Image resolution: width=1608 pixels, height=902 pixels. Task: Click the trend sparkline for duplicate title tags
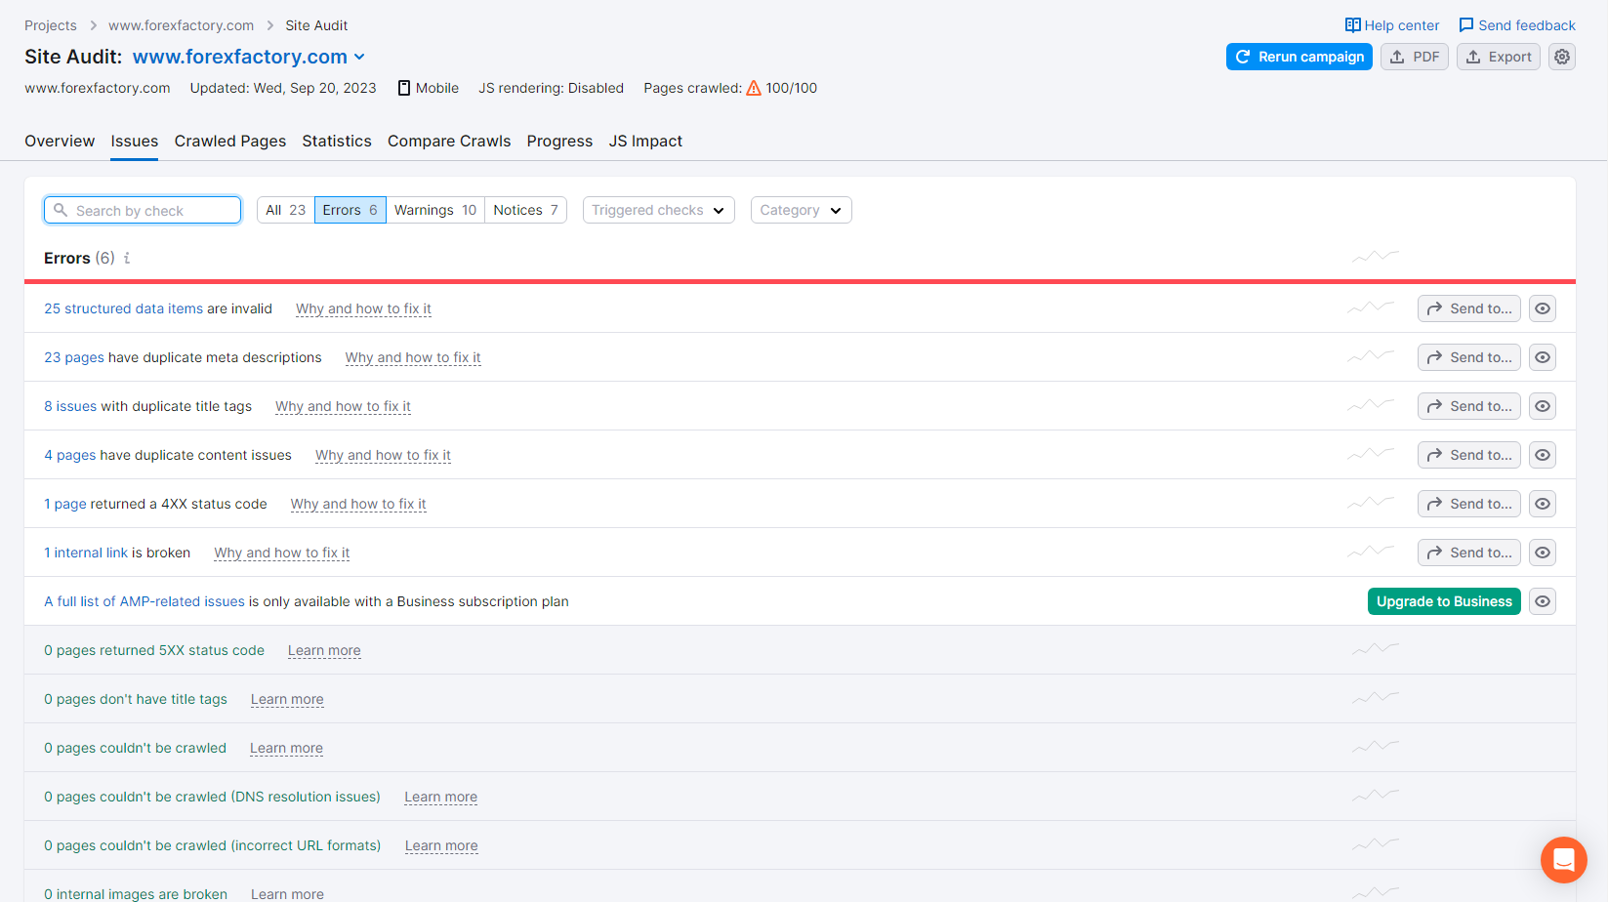coord(1371,405)
